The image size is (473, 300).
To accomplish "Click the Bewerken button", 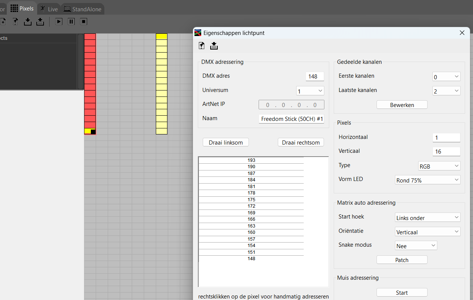I will point(402,105).
